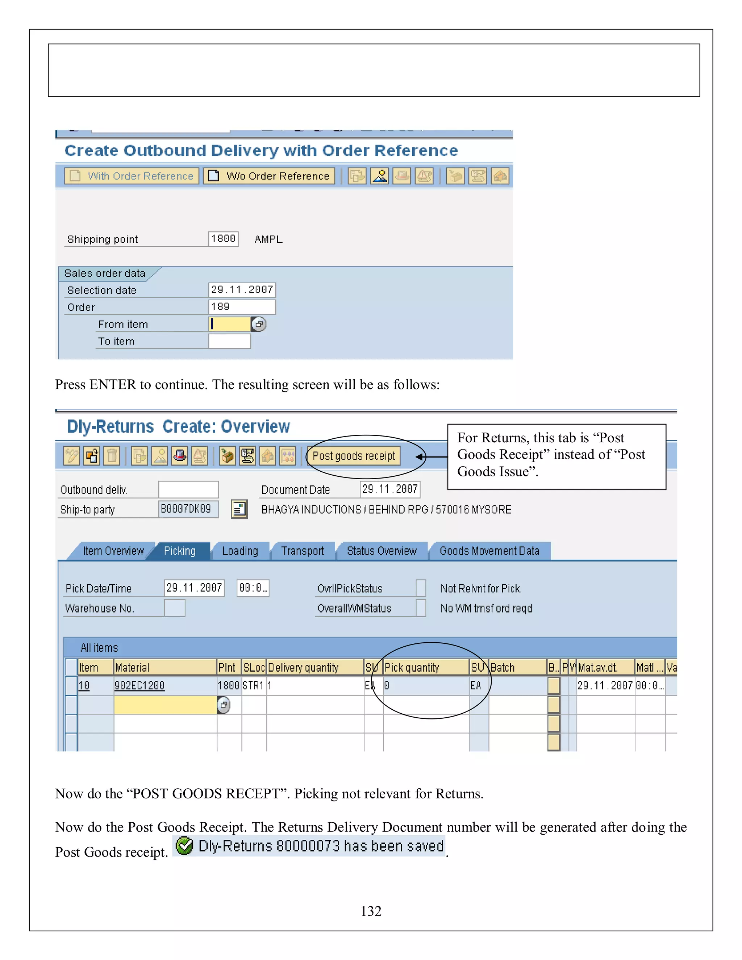Toggle the B.. column box for item 10
The image size is (742, 960).
[x=554, y=686]
